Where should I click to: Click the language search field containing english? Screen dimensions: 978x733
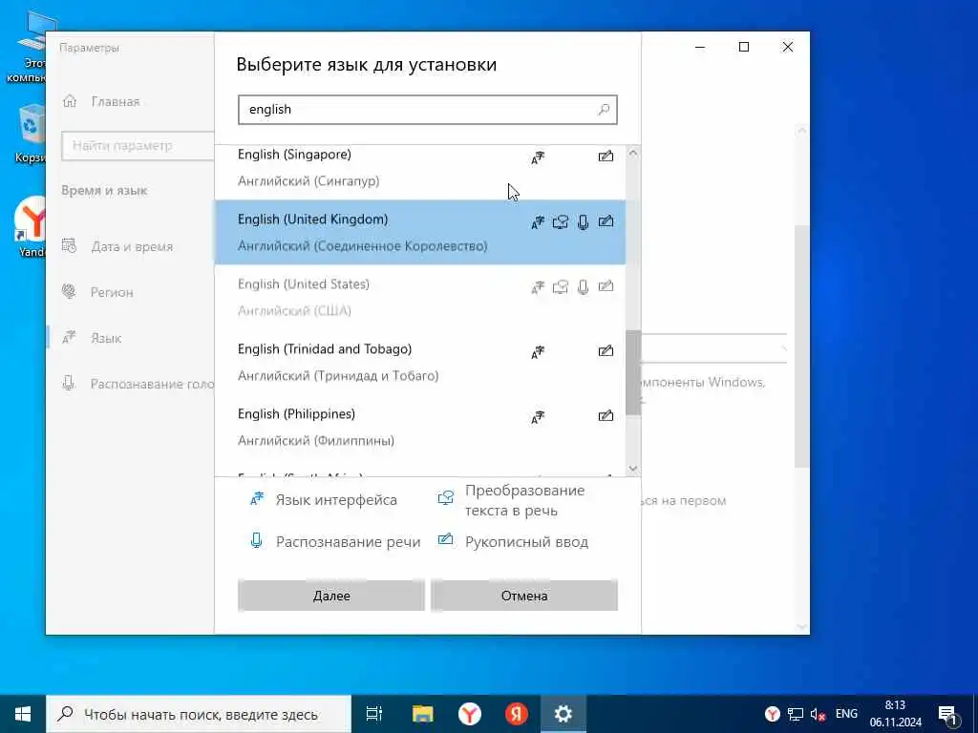427,110
